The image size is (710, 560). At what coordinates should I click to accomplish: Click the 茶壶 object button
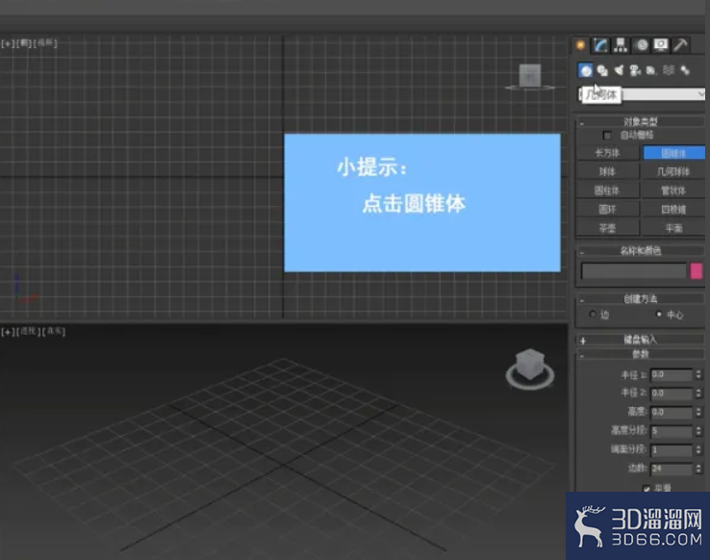(x=608, y=228)
